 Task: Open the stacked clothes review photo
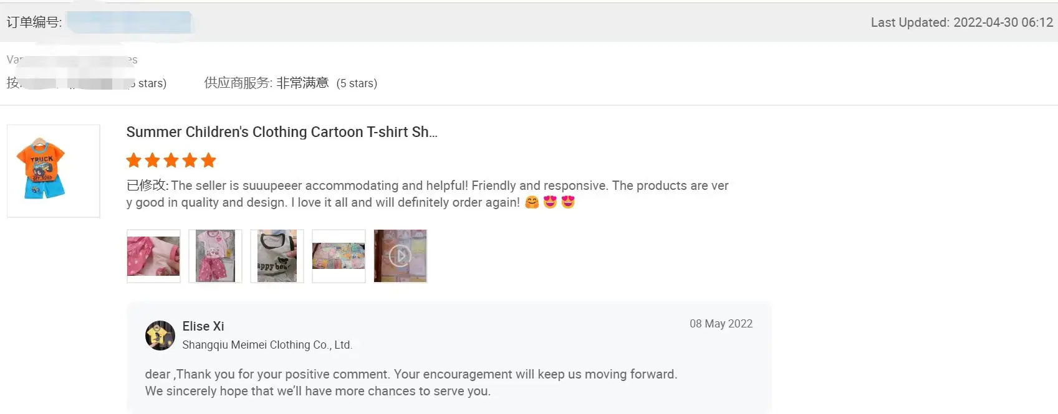click(x=339, y=256)
